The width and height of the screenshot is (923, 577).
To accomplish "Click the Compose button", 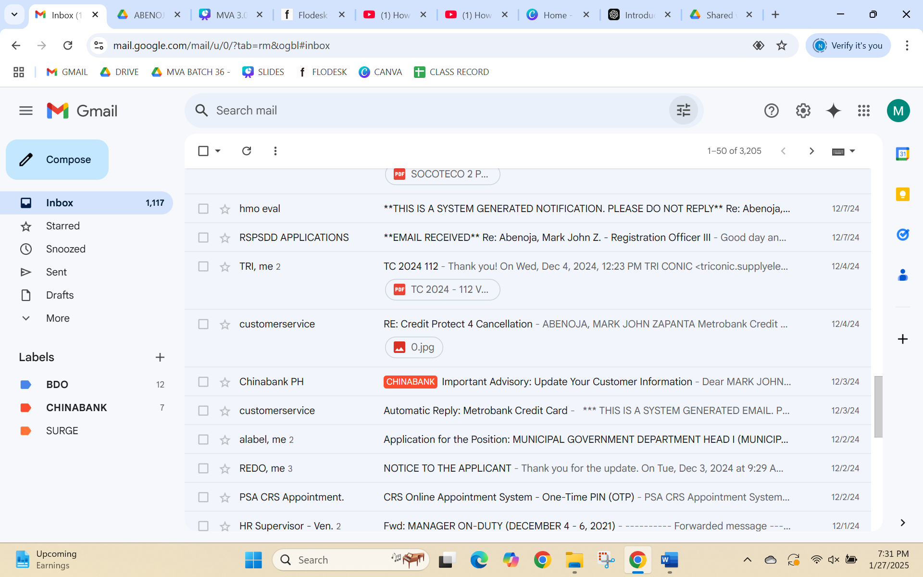I will click(x=57, y=160).
